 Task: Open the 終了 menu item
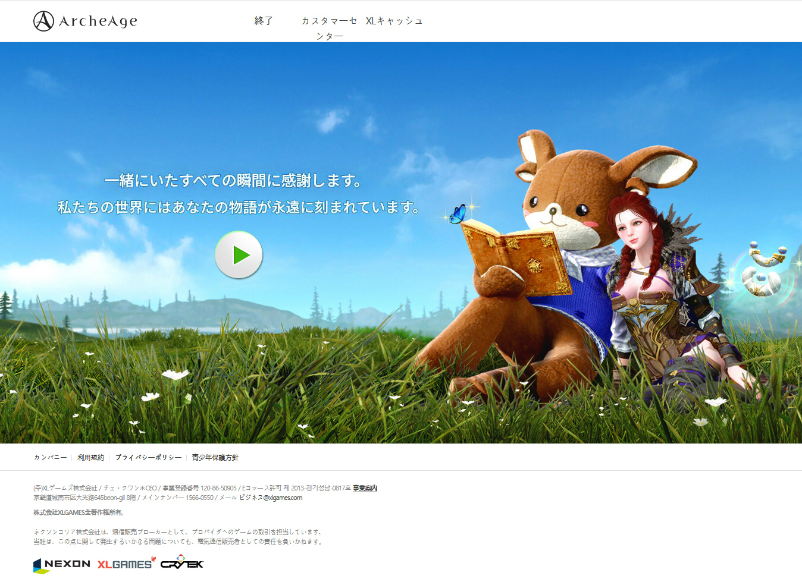pos(263,21)
